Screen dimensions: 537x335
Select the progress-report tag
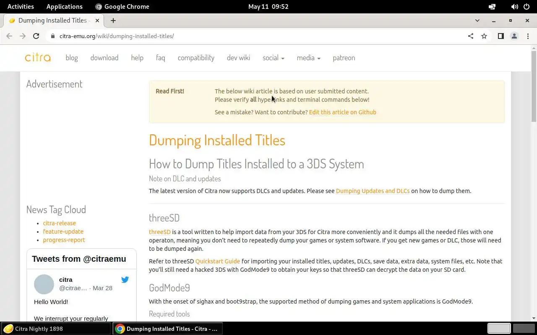64,240
